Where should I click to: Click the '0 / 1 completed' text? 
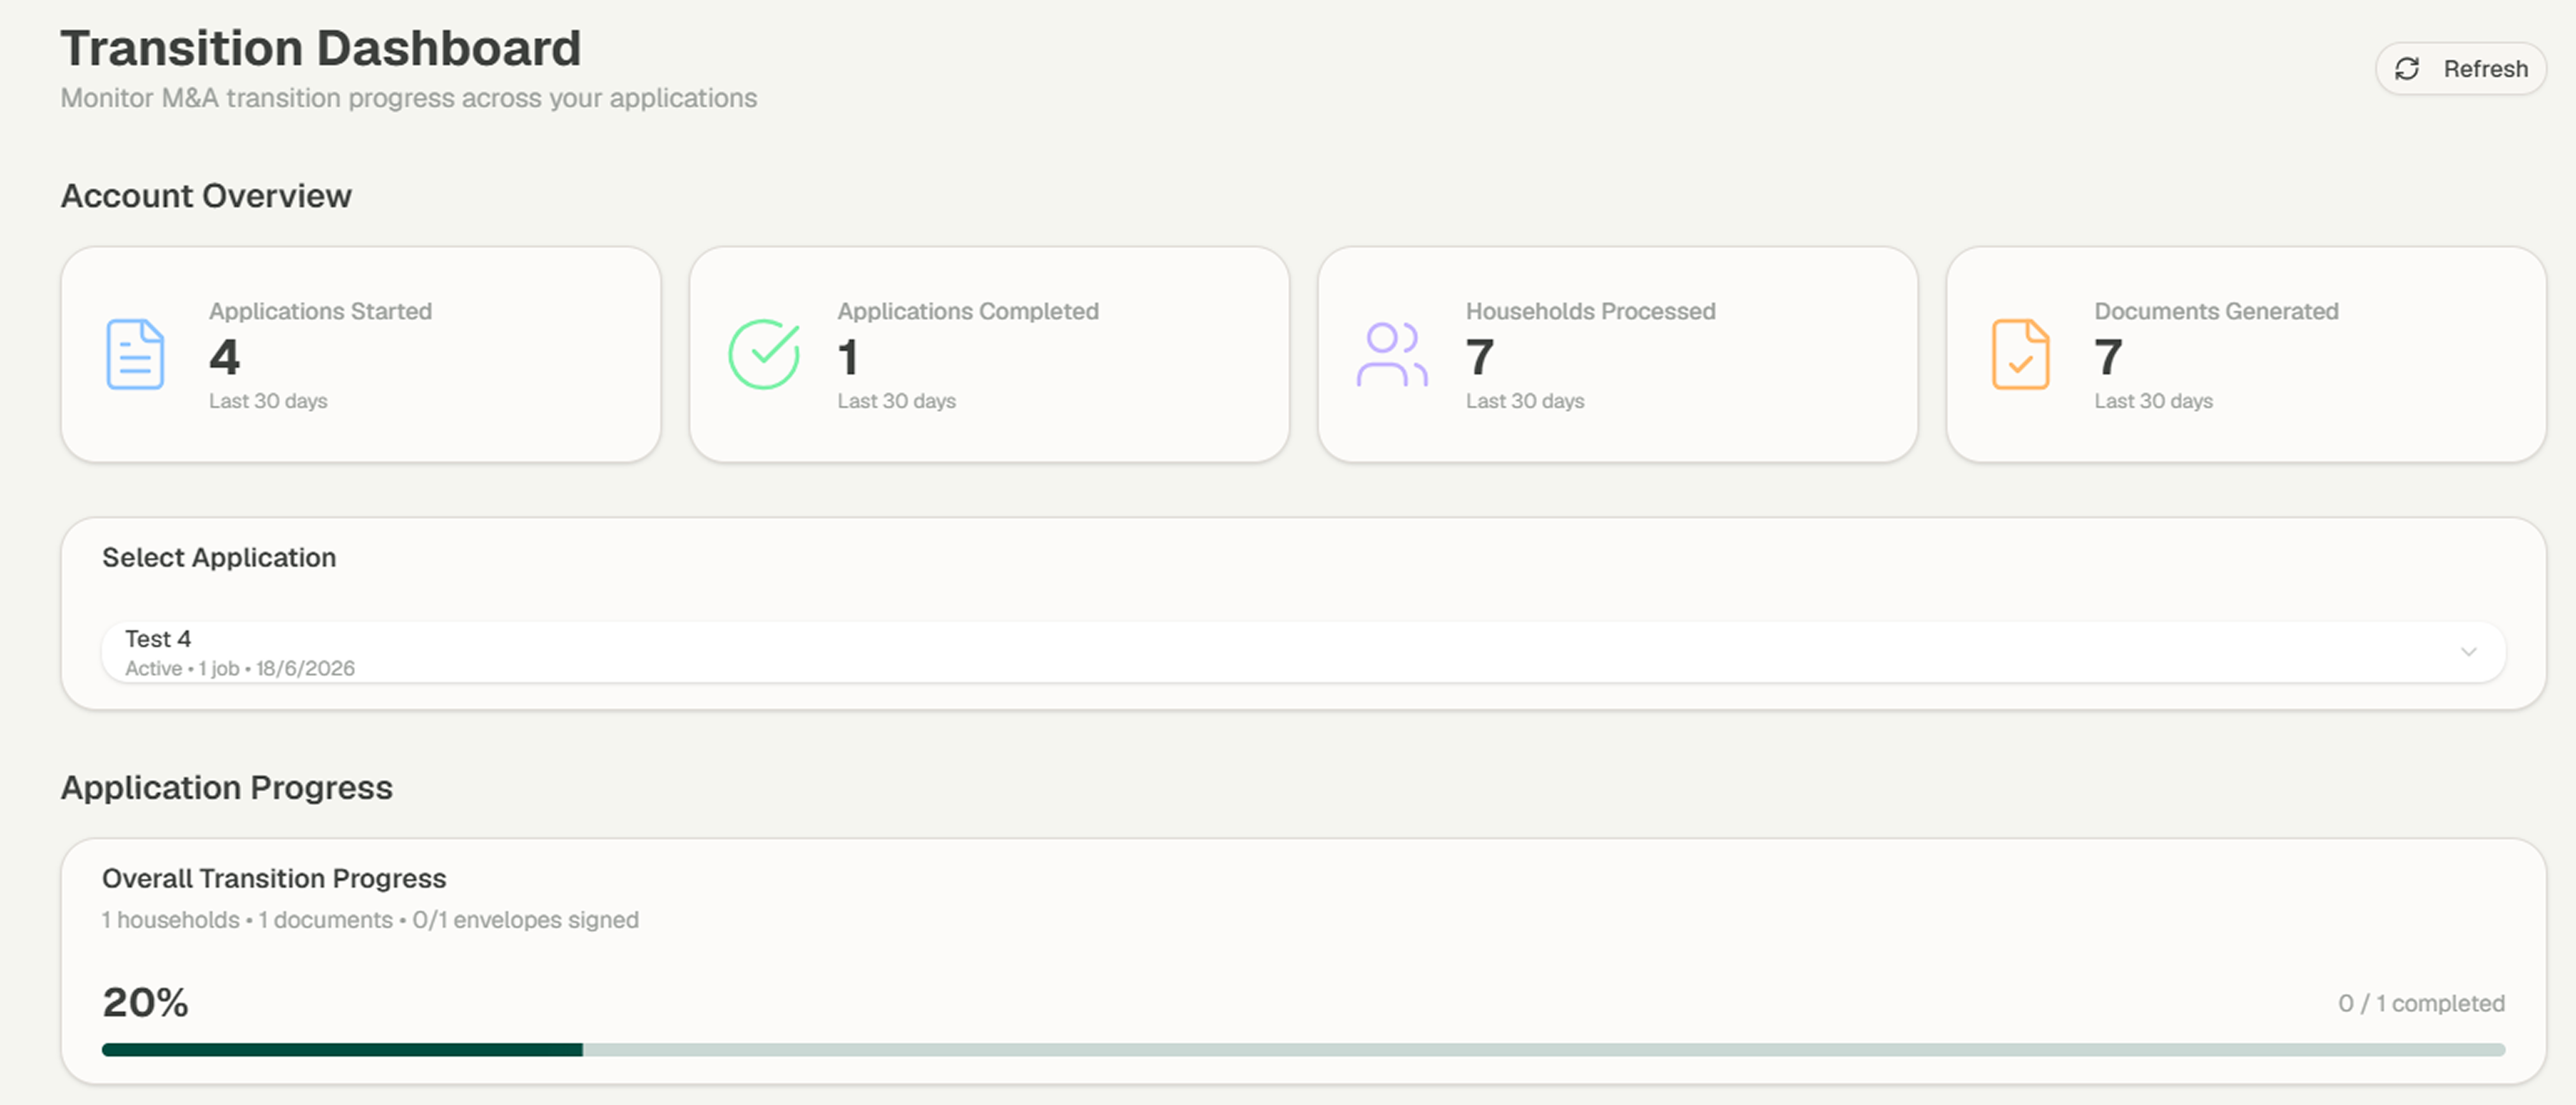(x=2421, y=1003)
